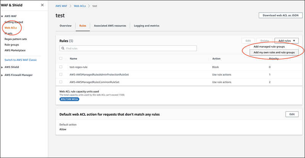
Task: Open Web ACLs in the sidebar
Action: click(11, 27)
